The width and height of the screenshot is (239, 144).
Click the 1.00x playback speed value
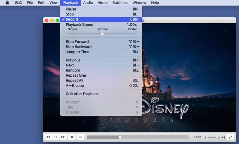[x=132, y=25]
